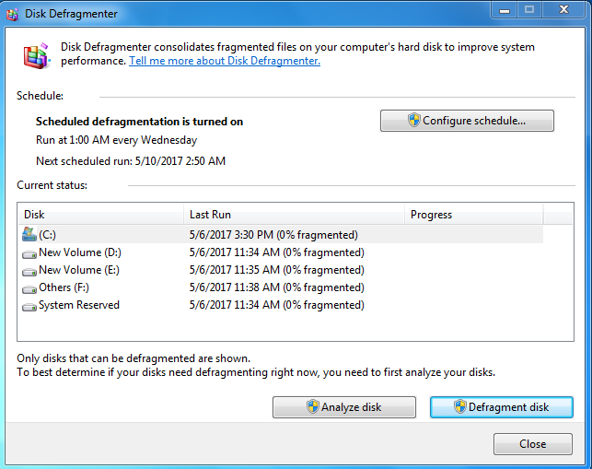Select the New Volume (E:) row
The image size is (592, 469).
[281, 270]
